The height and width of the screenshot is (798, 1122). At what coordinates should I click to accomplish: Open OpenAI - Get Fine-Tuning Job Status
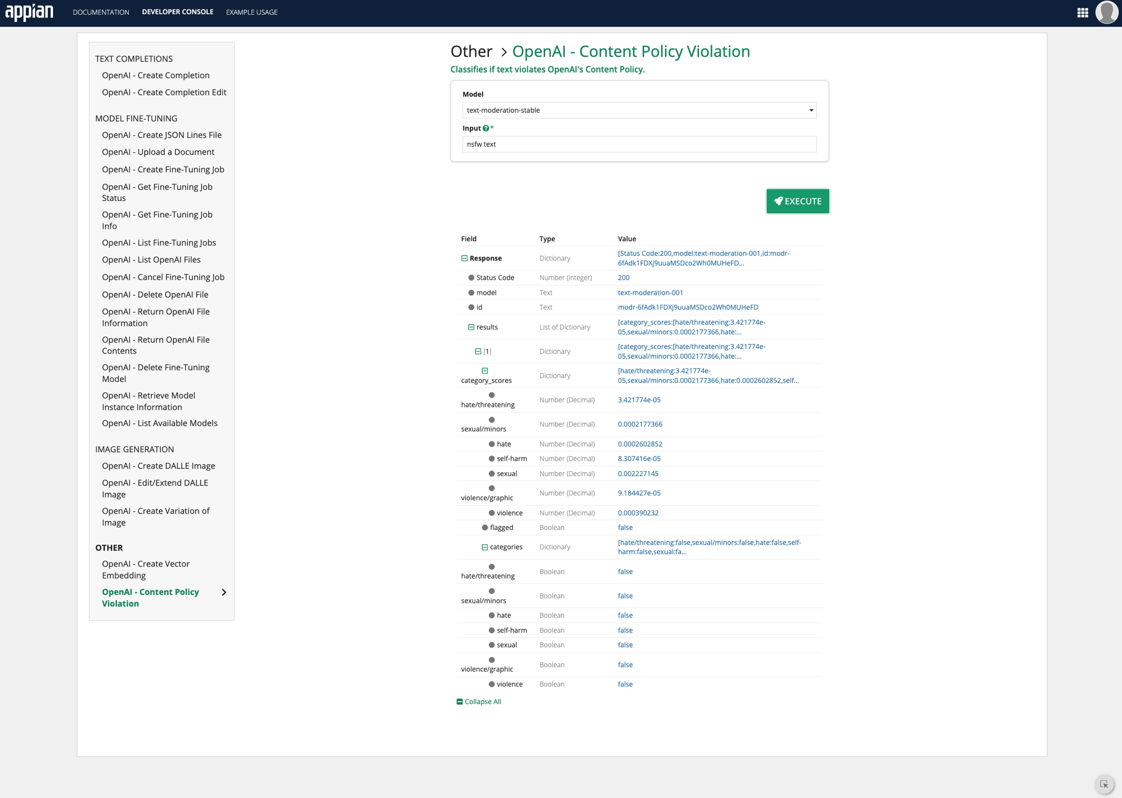click(x=157, y=192)
